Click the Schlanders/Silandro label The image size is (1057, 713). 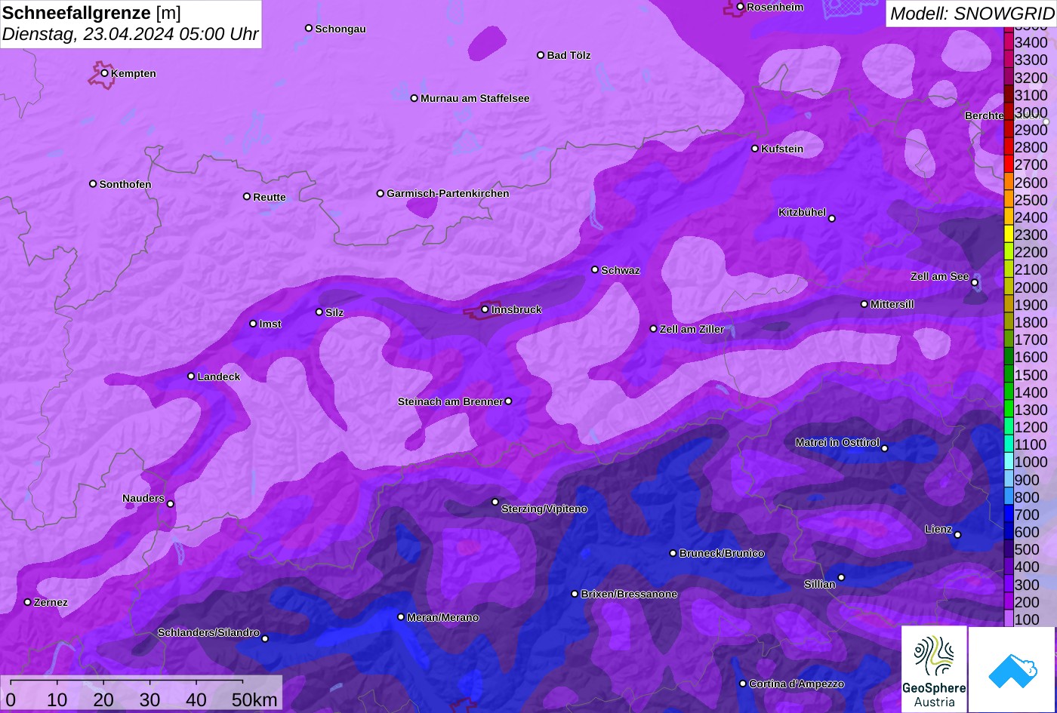(208, 633)
